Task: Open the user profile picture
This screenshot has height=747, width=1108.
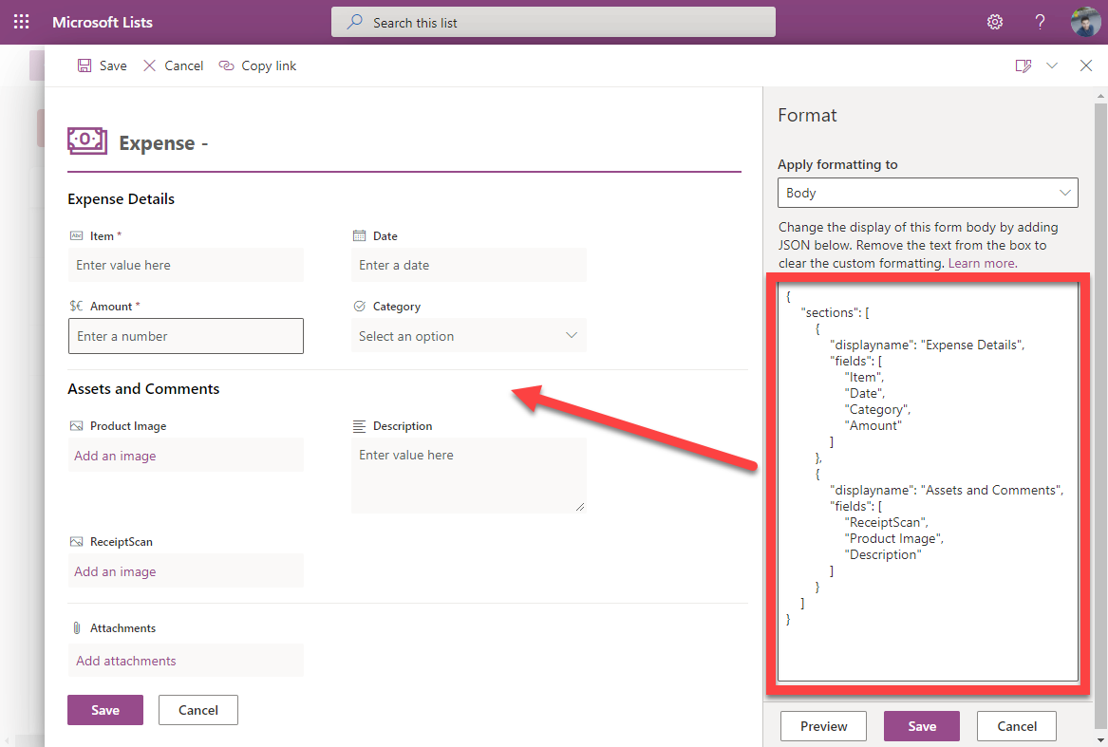Action: (1085, 22)
